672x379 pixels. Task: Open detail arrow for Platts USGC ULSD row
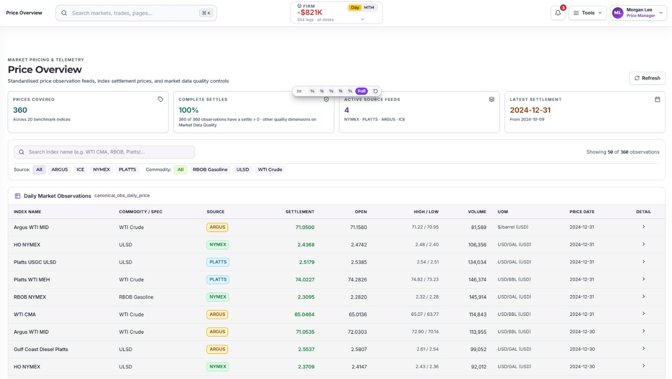[x=644, y=262]
